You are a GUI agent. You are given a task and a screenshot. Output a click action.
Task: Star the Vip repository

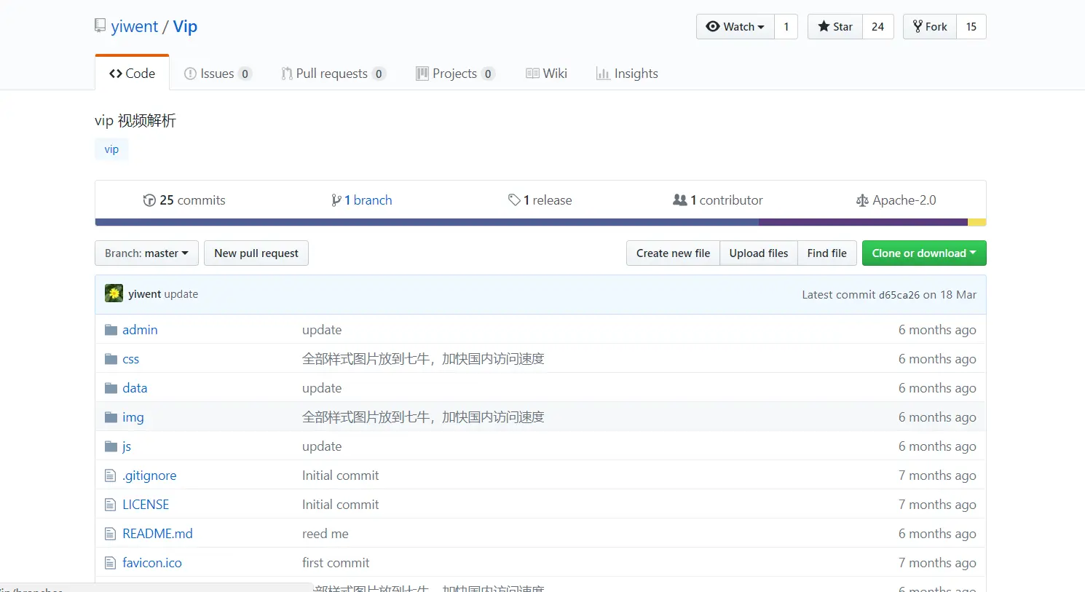(835, 27)
